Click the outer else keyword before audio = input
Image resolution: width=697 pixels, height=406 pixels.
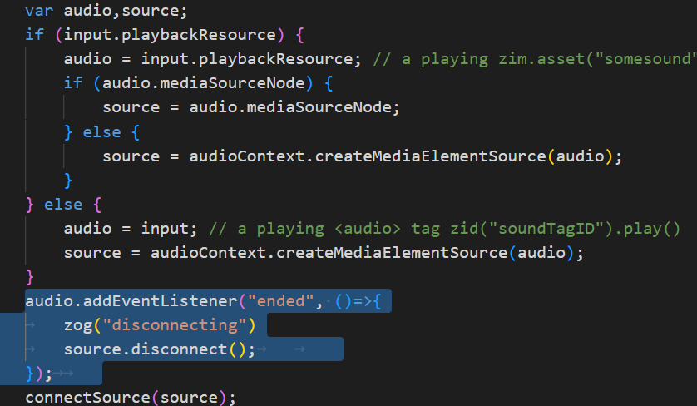pos(64,205)
